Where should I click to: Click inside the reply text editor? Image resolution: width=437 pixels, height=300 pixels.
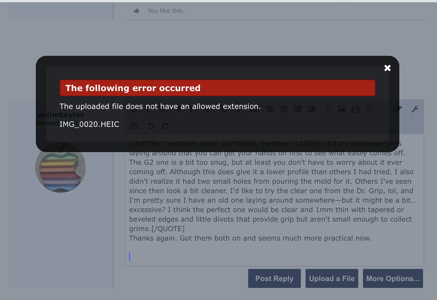click(x=274, y=200)
